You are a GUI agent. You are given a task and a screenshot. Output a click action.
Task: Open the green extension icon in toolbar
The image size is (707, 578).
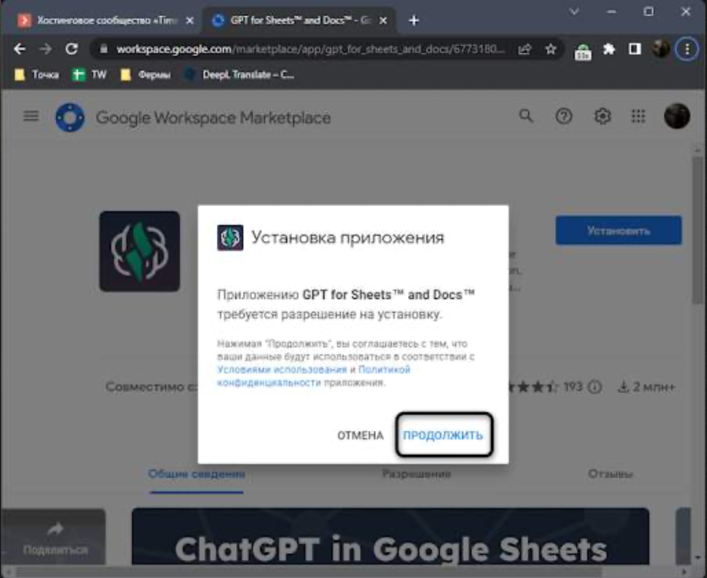point(583,51)
